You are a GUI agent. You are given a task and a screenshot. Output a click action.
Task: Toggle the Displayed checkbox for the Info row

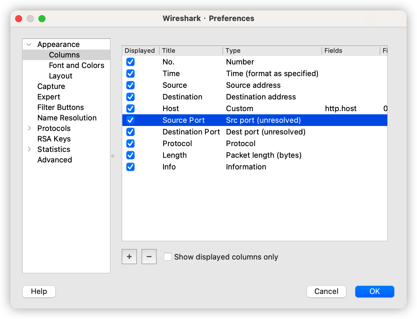(130, 167)
